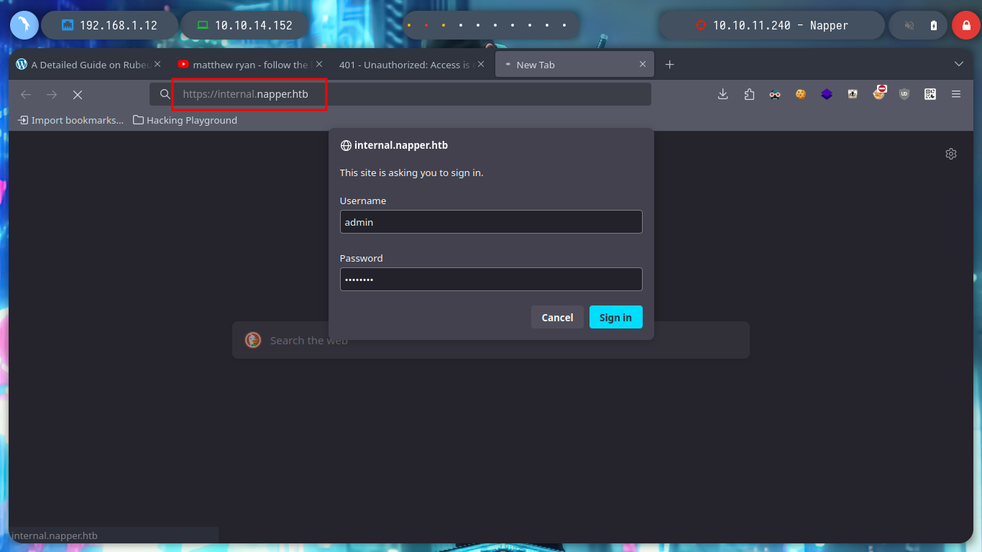The width and height of the screenshot is (982, 552).
Task: Click the Password input field
Action: click(491, 279)
